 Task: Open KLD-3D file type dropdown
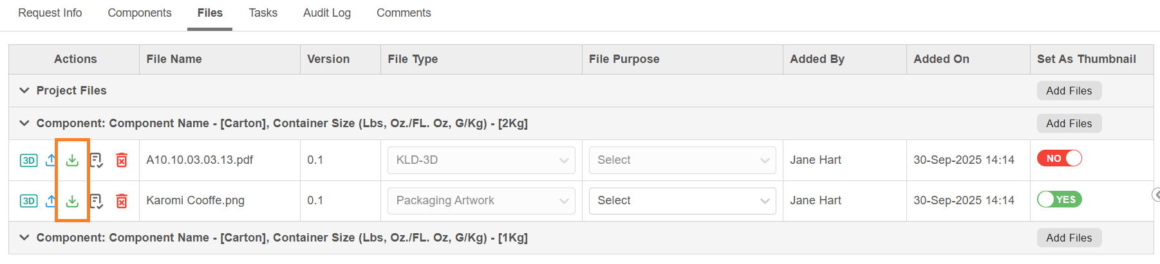coord(481,160)
